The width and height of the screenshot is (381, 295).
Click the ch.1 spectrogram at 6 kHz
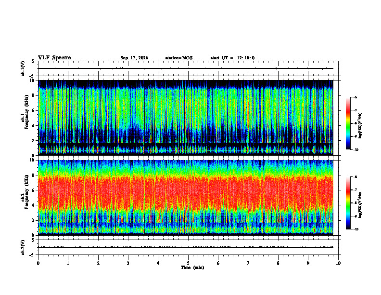click(186, 110)
